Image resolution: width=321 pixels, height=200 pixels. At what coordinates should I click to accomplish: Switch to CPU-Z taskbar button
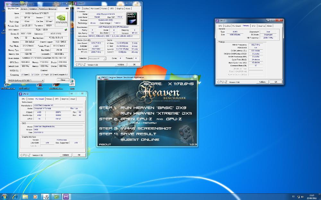(66, 197)
